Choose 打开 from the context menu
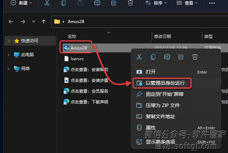Viewport: 228px width, 153px height. 176,72
